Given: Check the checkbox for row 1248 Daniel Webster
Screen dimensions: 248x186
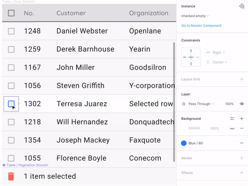Looking at the screenshot, I should pos(11,31).
